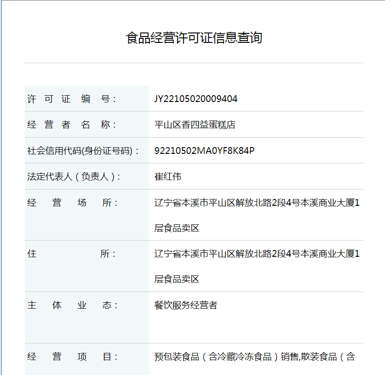This screenshot has width=385, height=375.
Task: Select the 经营项目 label
Action: tap(72, 356)
